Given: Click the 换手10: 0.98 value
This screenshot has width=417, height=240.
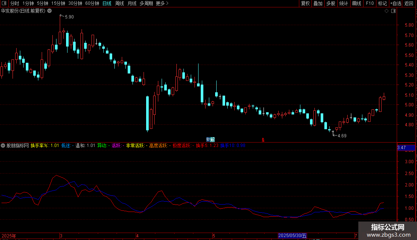Looking at the screenshot, I should point(233,145).
